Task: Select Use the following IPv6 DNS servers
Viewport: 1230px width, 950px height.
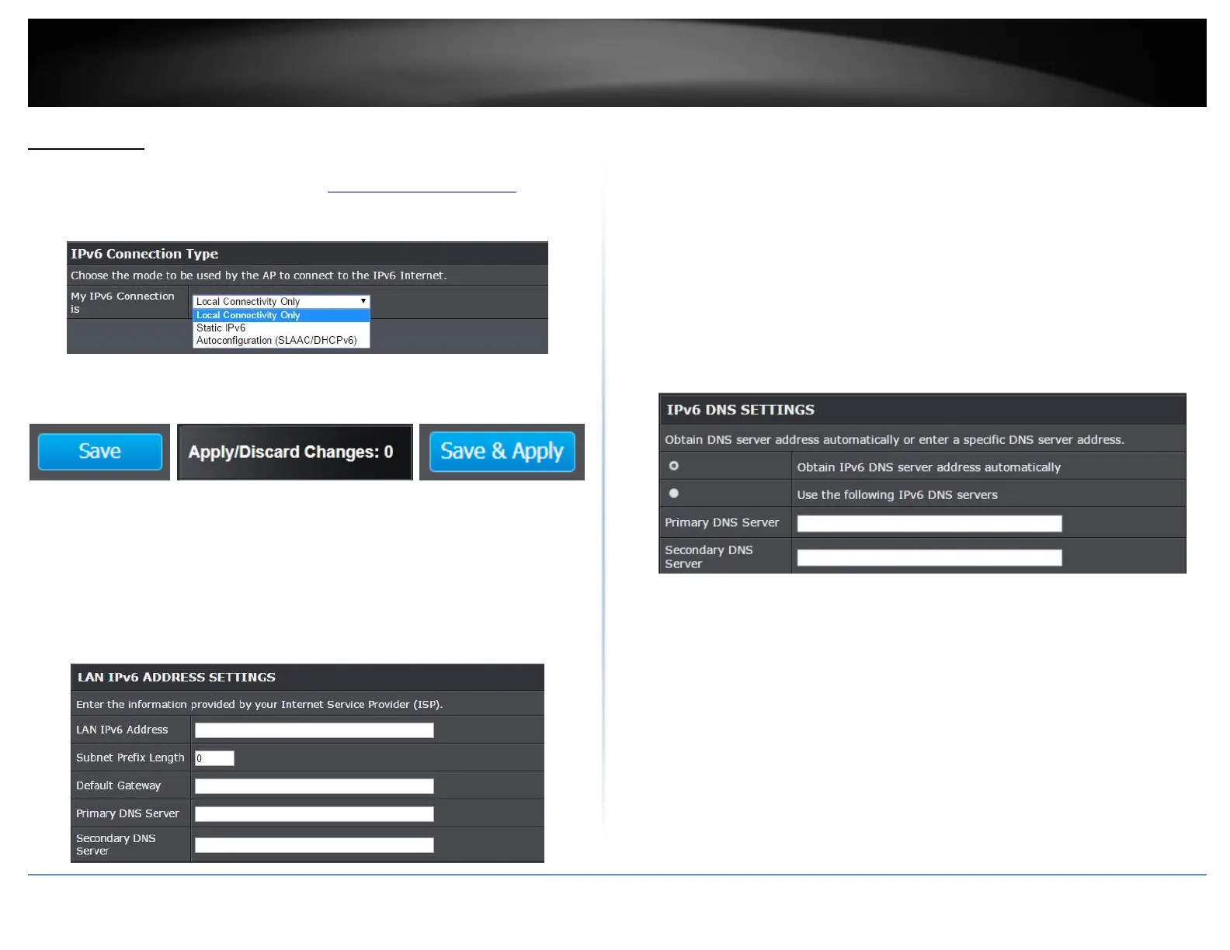Action: coord(674,494)
